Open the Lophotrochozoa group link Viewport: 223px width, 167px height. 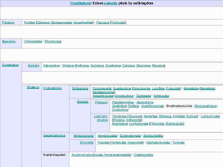pyautogui.click(x=101, y=118)
